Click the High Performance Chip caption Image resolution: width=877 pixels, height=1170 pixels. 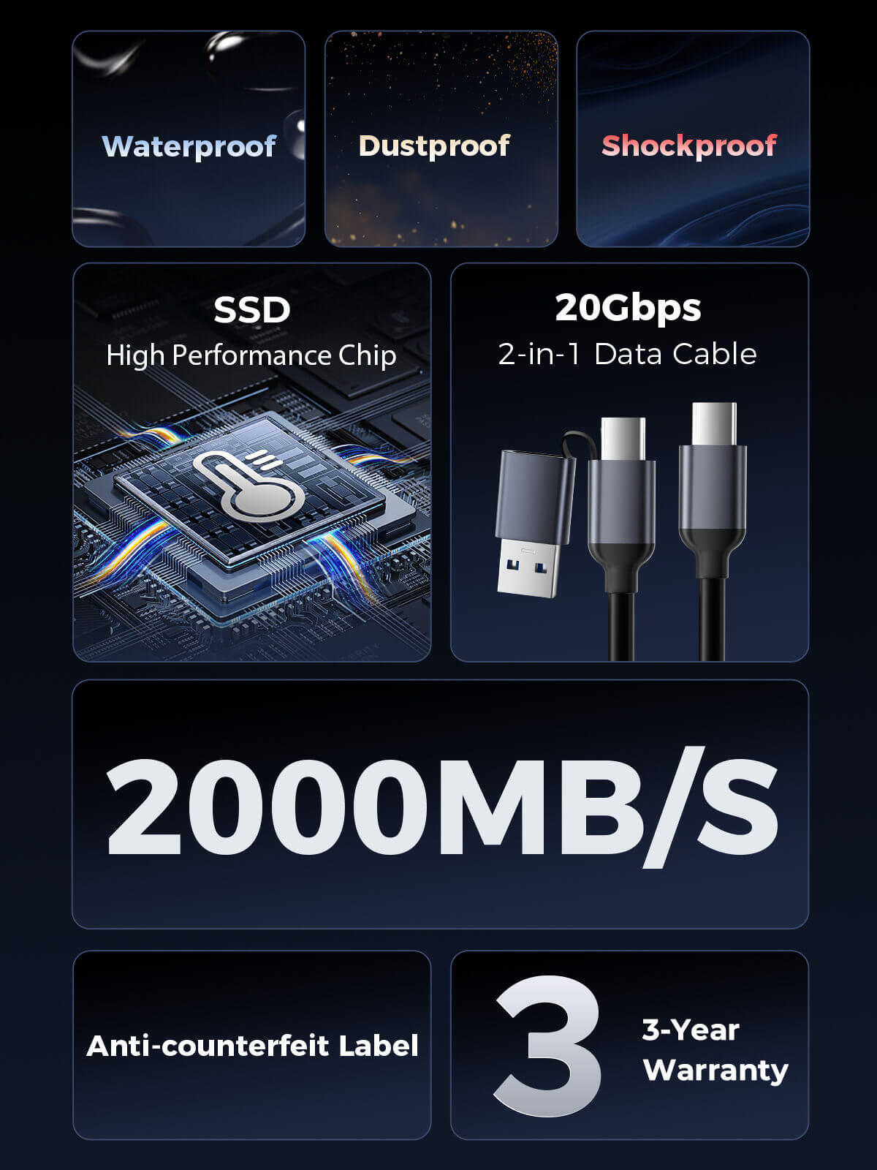coord(251,356)
